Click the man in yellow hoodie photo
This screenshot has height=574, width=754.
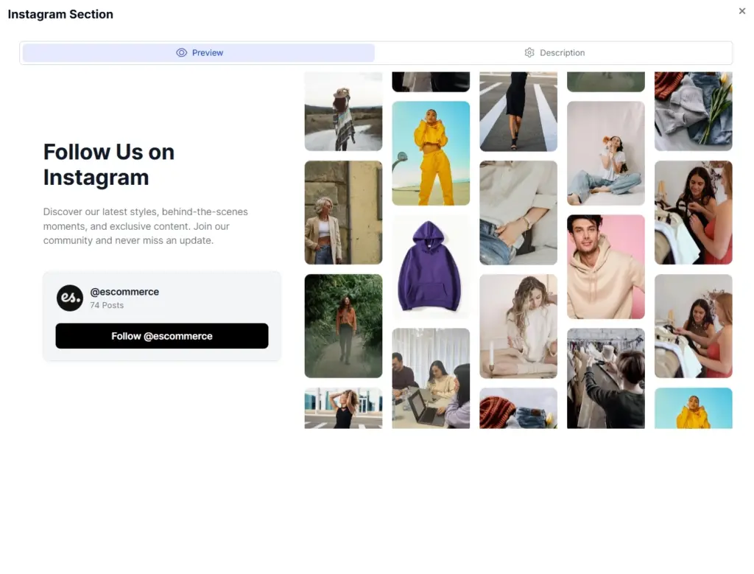click(x=693, y=407)
